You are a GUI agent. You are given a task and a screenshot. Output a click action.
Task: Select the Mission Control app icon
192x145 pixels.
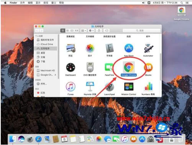pyautogui.click(x=129, y=86)
